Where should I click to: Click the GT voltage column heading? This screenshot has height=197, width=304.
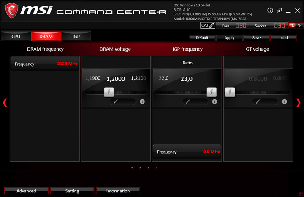coord(258,49)
